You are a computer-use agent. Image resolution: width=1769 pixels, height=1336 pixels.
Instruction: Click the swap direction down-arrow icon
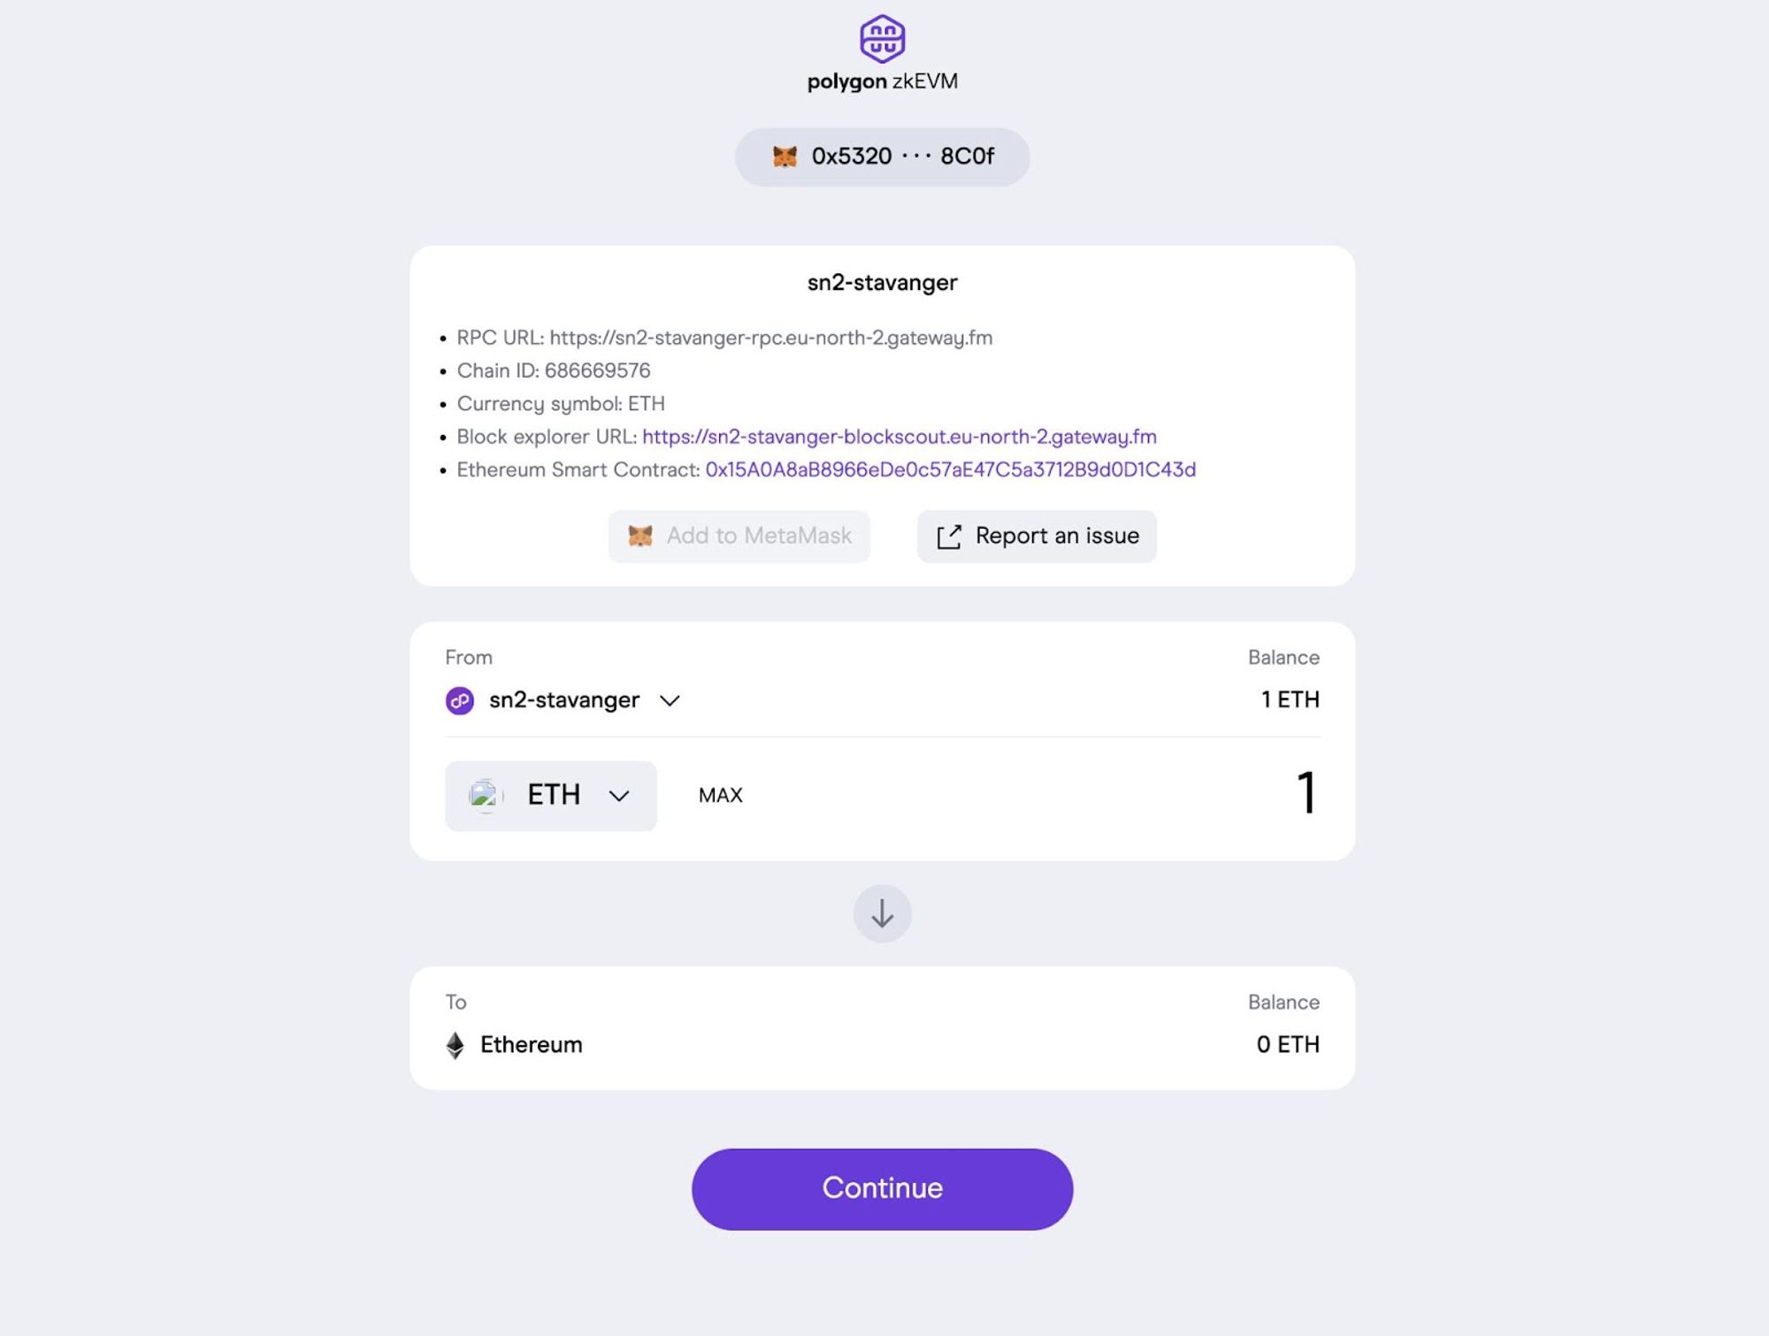pos(882,913)
